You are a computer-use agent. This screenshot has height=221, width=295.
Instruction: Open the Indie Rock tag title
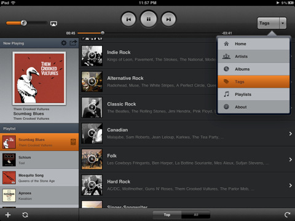(119, 52)
